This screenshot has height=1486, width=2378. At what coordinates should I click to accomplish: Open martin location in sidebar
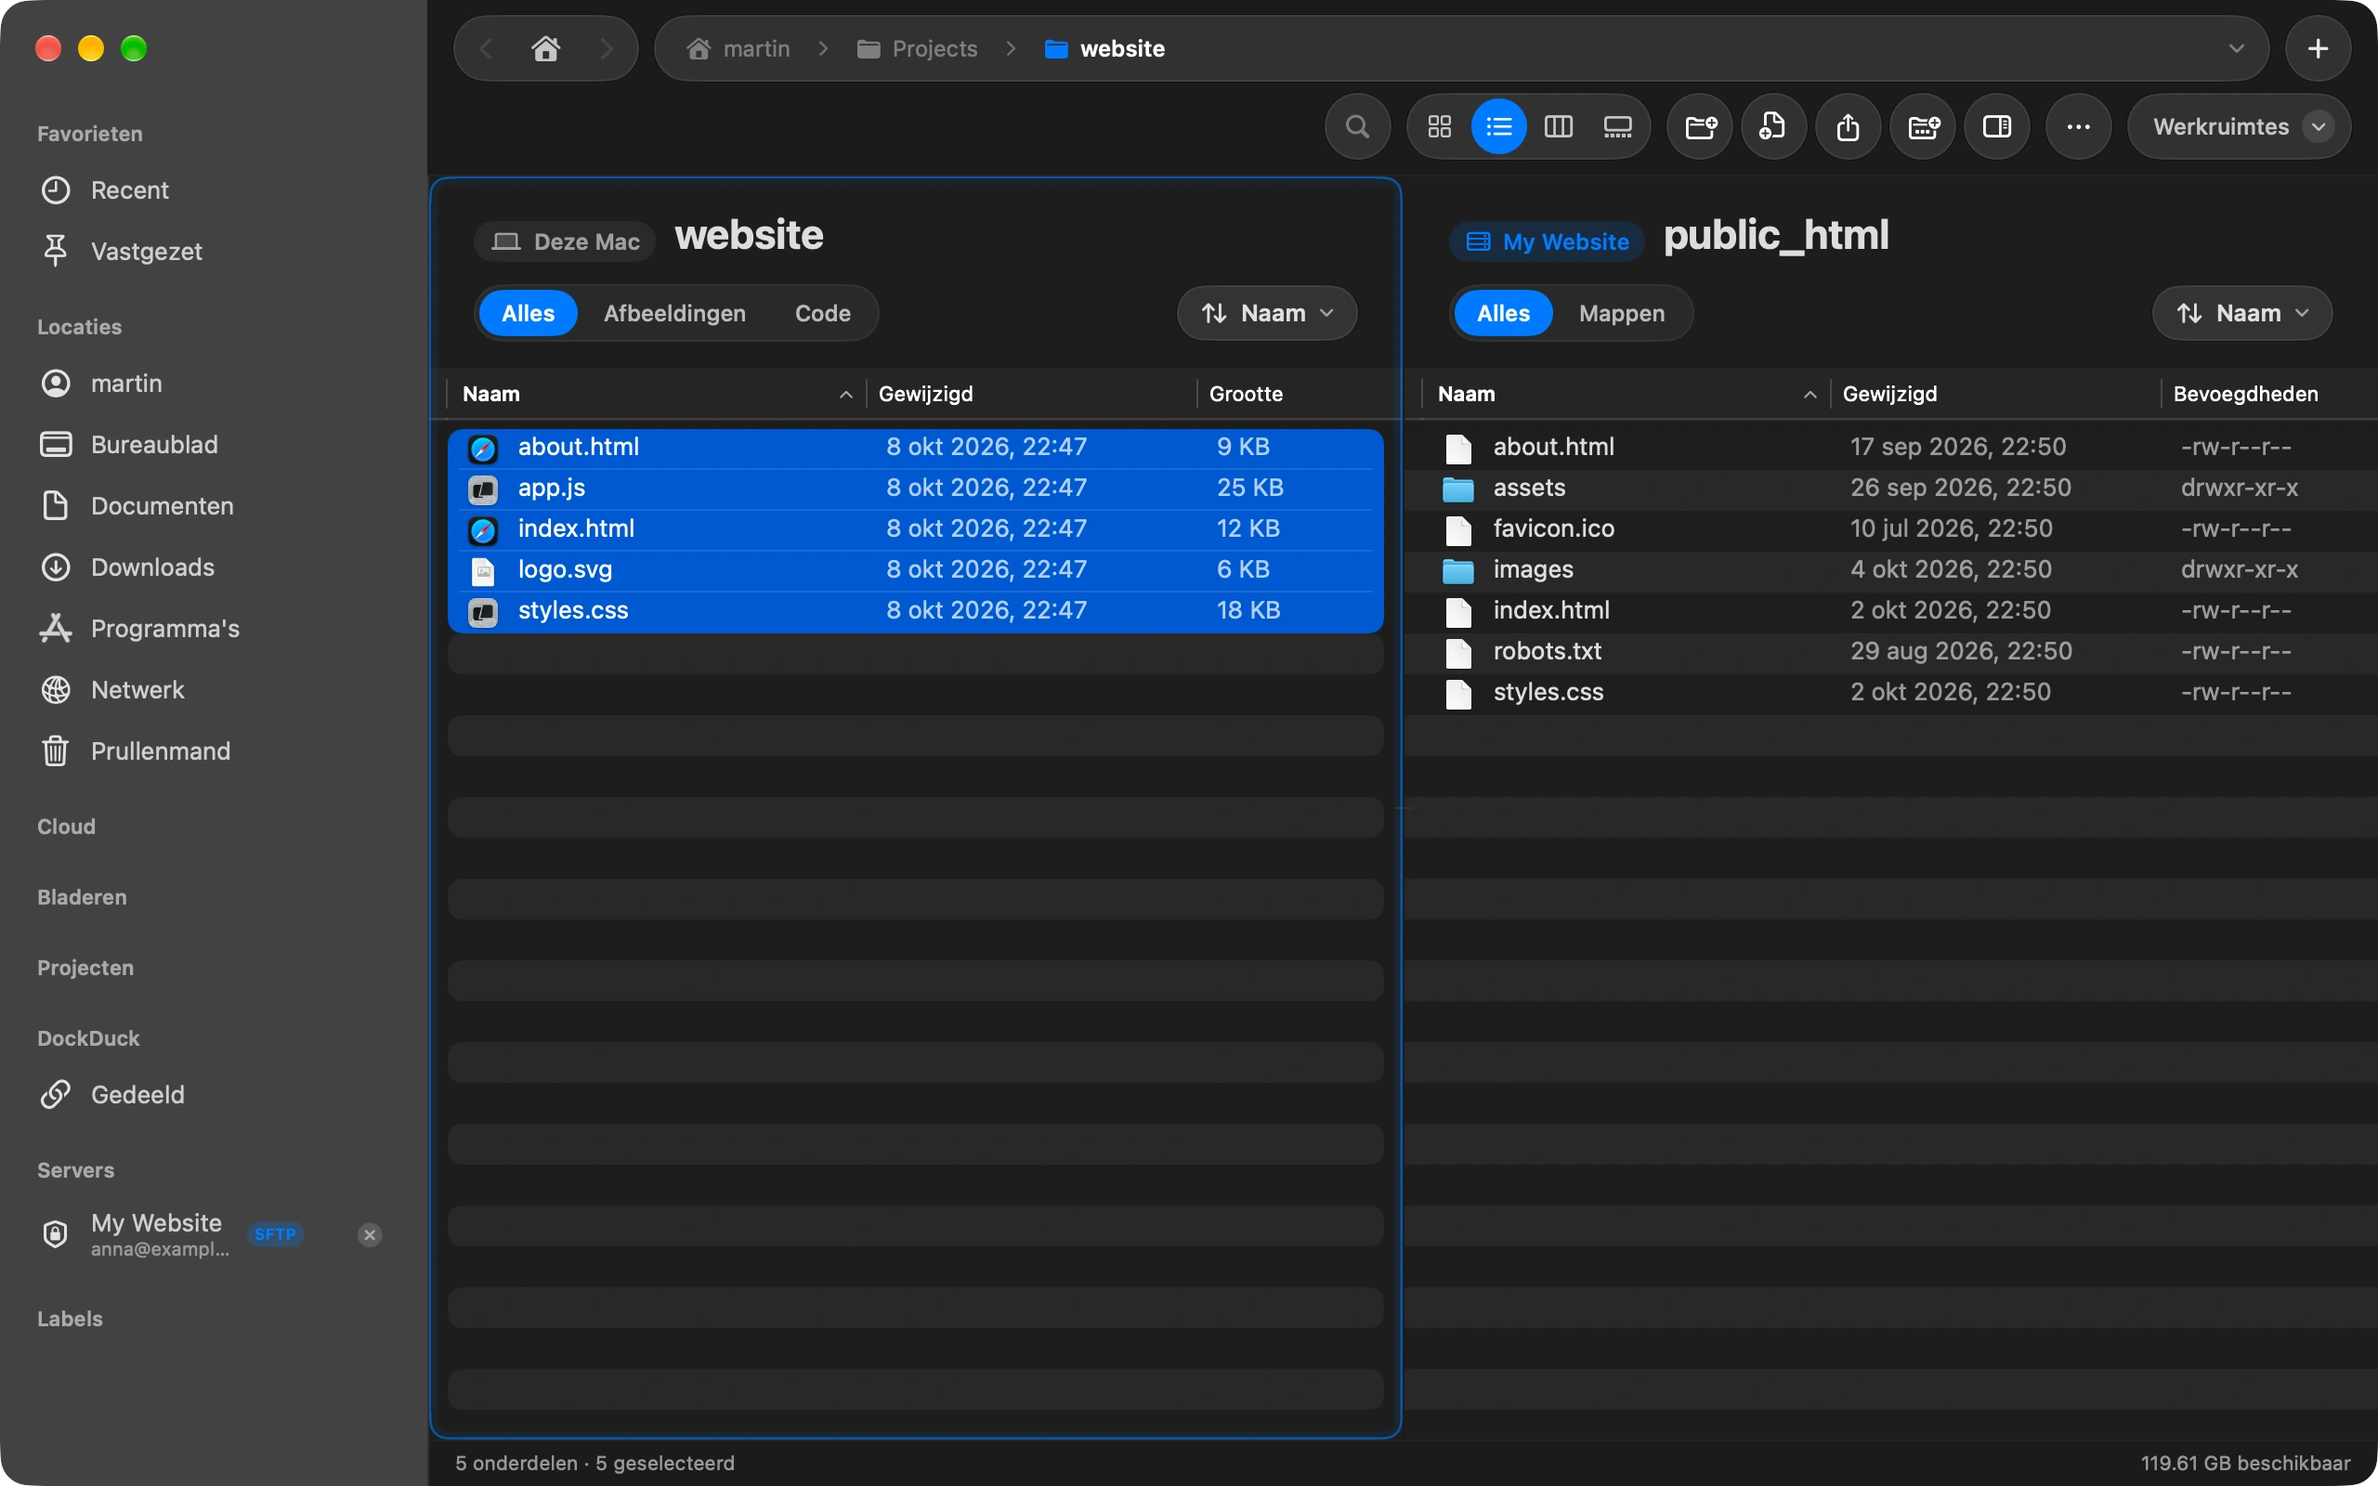point(215,384)
